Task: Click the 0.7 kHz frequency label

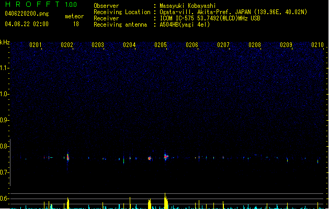Action: click(x=4, y=172)
